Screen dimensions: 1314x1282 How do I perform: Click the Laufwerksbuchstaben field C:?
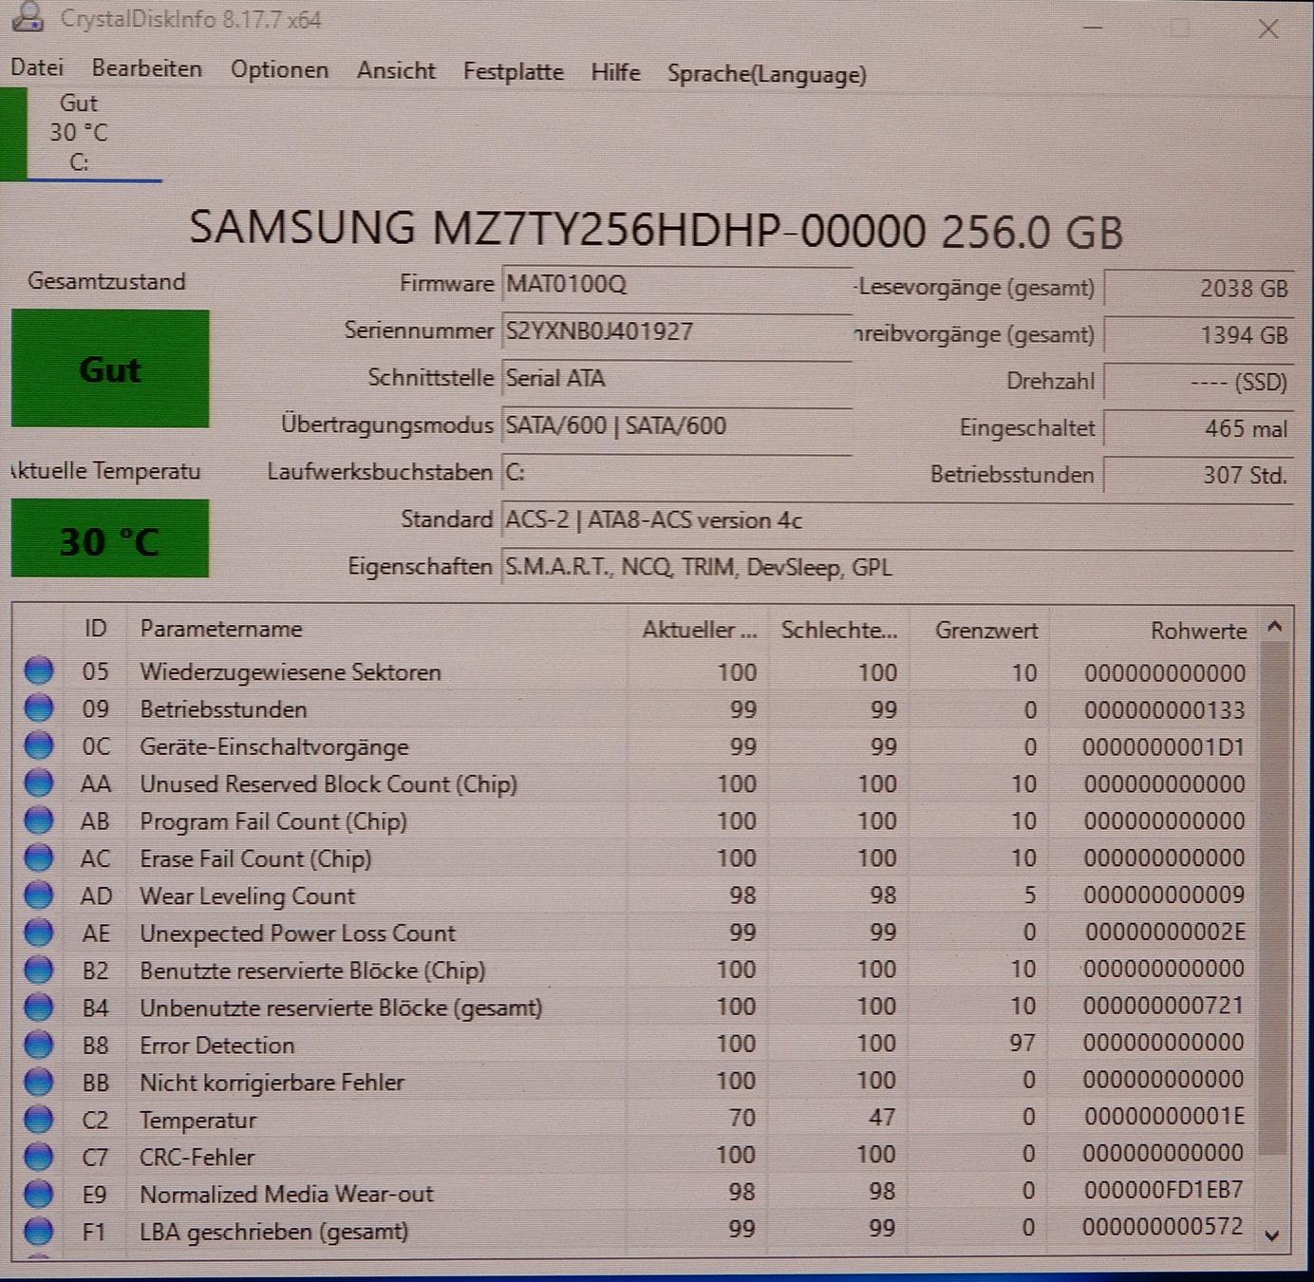677,472
